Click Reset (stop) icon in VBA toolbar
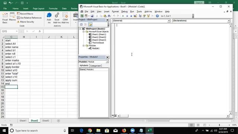The height and width of the screenshot is (134, 238). [131, 16]
